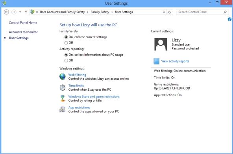Click the double chevron before User Accounts
The height and width of the screenshot is (154, 233).
point(37,12)
